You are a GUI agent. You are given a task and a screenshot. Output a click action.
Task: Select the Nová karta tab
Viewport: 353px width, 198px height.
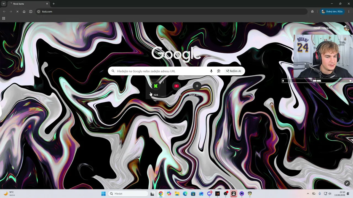[29, 4]
